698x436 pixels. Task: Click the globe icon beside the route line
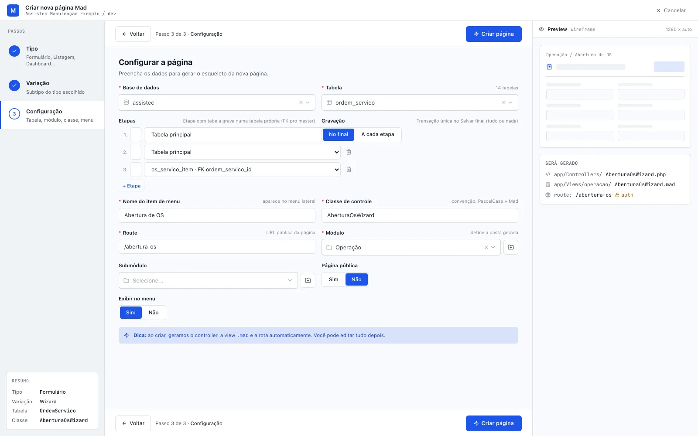point(548,195)
